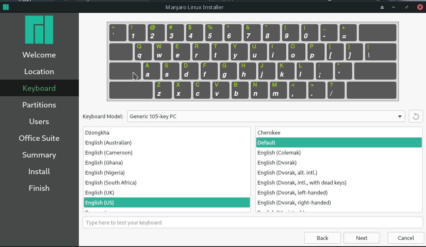Click the 'Q' key on the keyboard preview
The width and height of the screenshot is (426, 247).
point(143,52)
